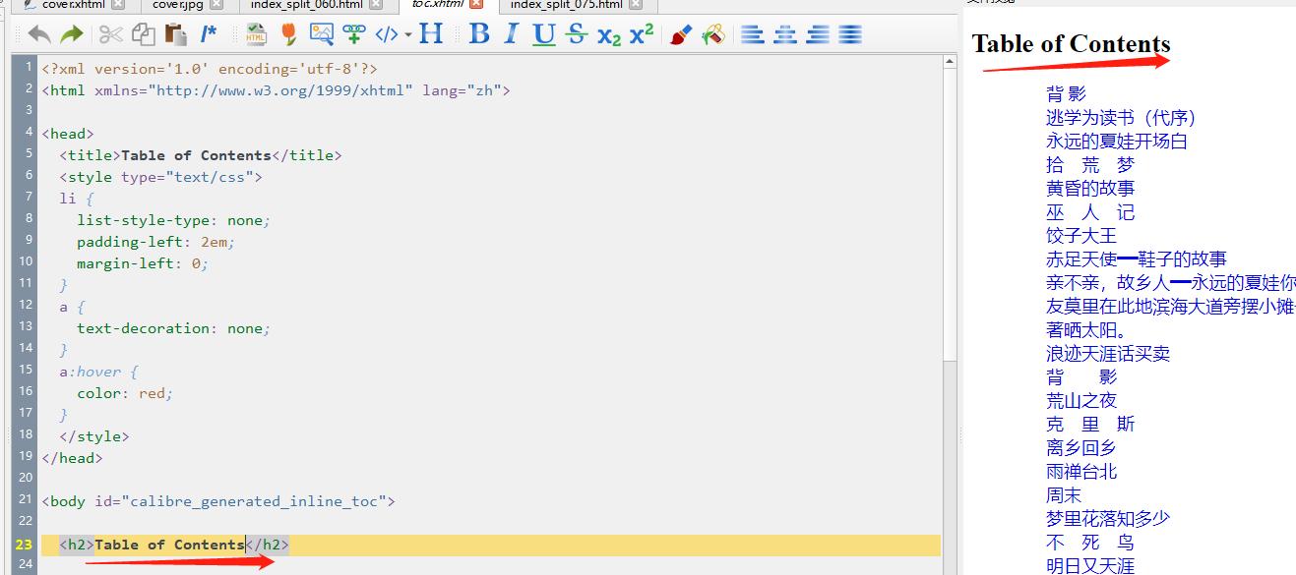This screenshot has height=575, width=1296.
Task: Switch to the cover.jpg tab
Action: click(x=177, y=5)
